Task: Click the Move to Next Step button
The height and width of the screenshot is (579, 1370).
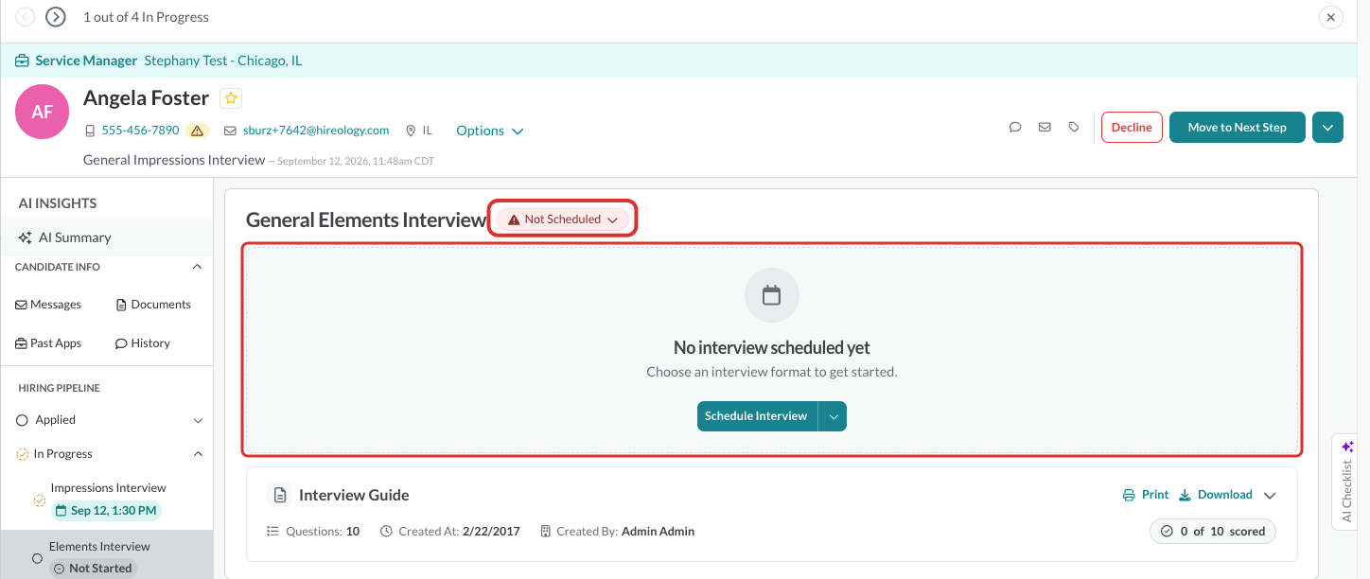Action: [1238, 127]
